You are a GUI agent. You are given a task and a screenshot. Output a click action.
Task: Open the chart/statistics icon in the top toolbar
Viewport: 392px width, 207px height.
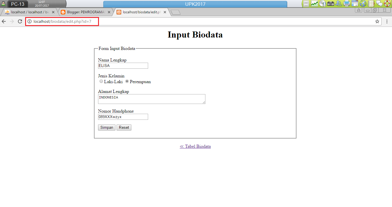(314, 3)
